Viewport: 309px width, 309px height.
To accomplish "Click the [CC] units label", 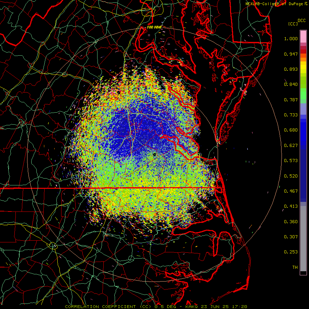I will [293, 24].
